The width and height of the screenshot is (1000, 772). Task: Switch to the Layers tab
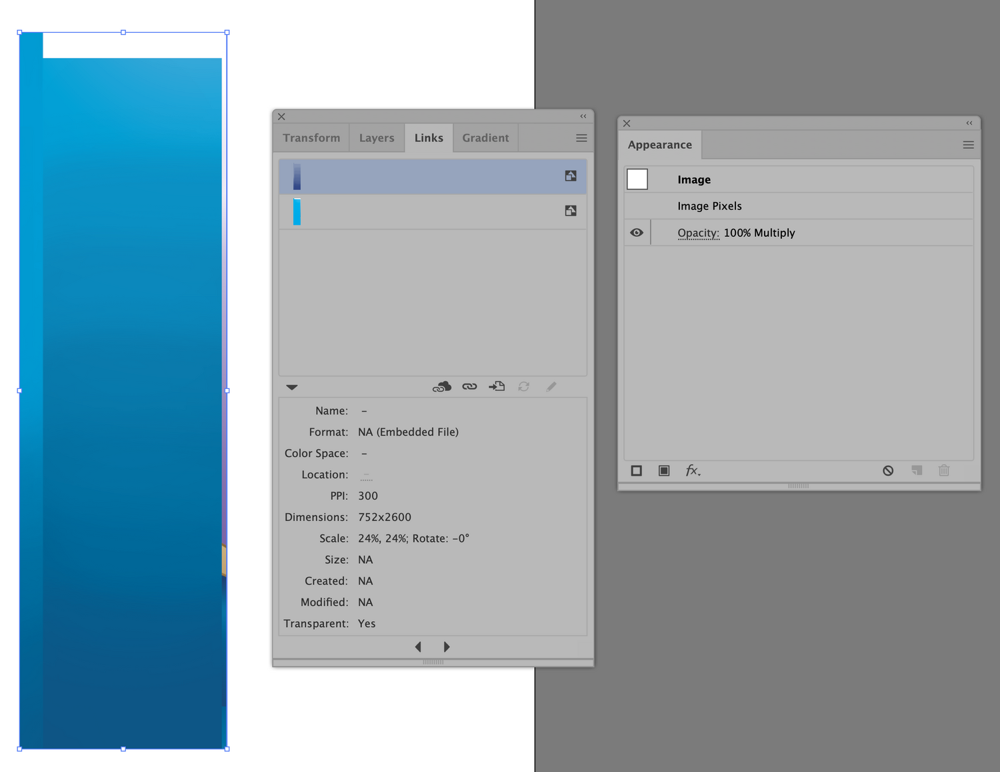click(x=376, y=137)
